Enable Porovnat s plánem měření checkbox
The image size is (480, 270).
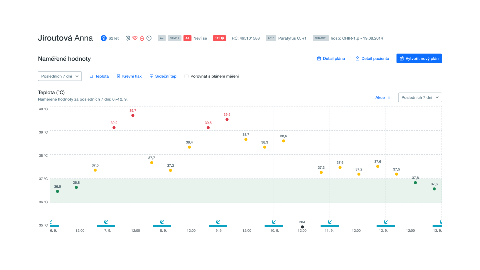(186, 76)
